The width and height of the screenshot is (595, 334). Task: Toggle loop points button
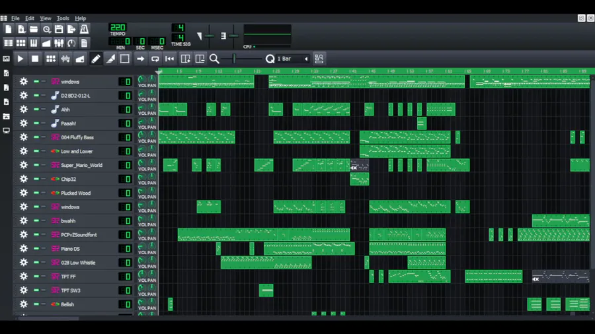click(155, 59)
